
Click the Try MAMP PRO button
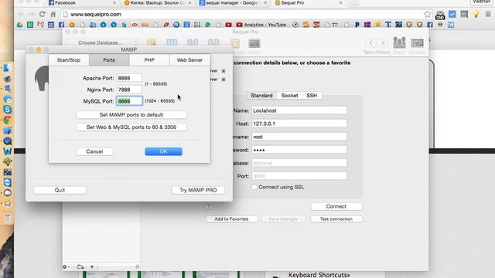(198, 190)
